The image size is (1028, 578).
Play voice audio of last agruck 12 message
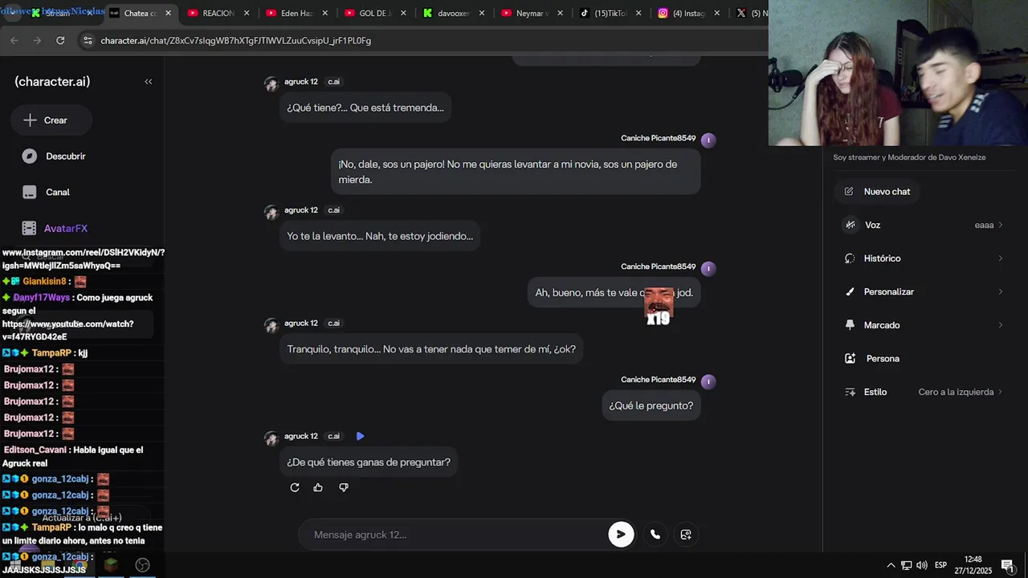tap(360, 436)
